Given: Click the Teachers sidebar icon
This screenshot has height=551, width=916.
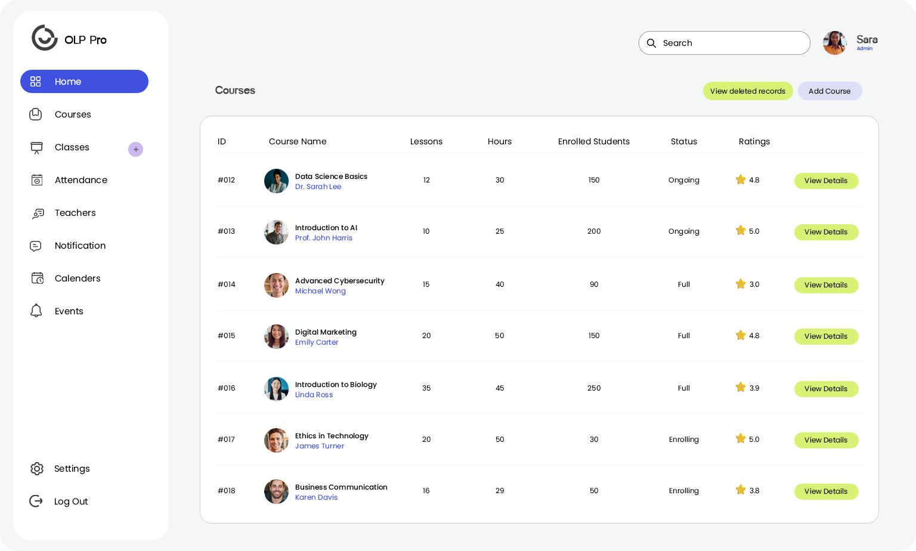Looking at the screenshot, I should click(x=38, y=213).
